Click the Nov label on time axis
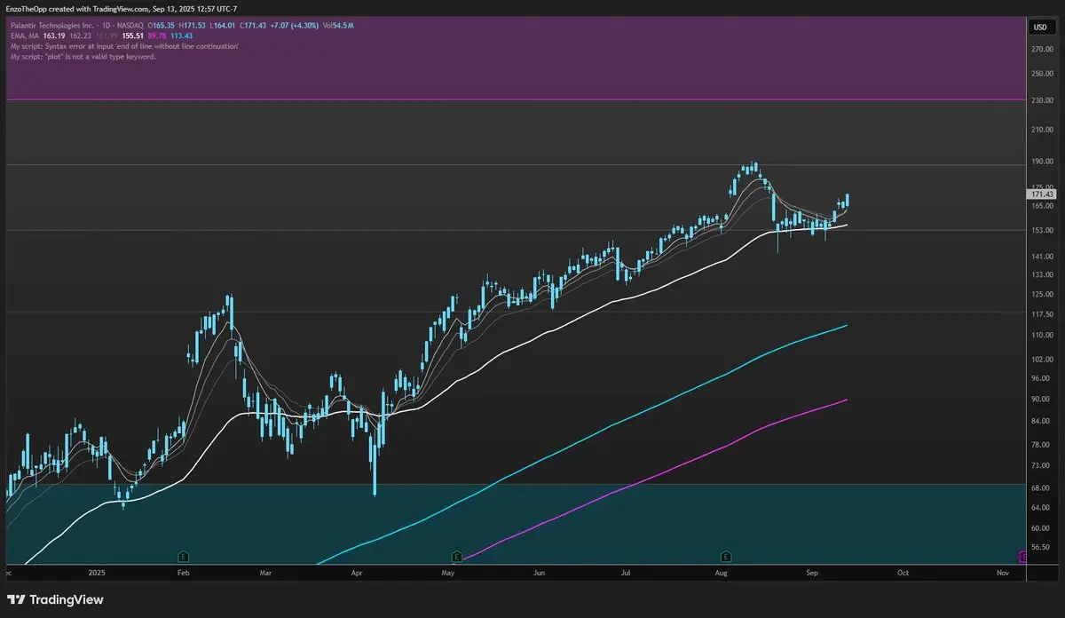 coord(1003,573)
